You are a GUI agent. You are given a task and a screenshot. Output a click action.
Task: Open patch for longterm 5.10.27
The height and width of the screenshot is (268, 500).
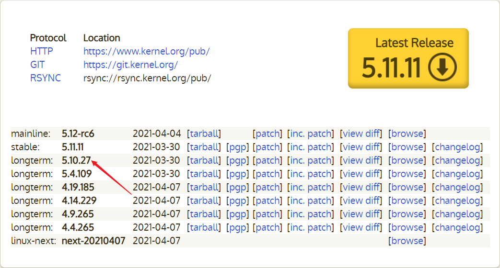(x=267, y=160)
